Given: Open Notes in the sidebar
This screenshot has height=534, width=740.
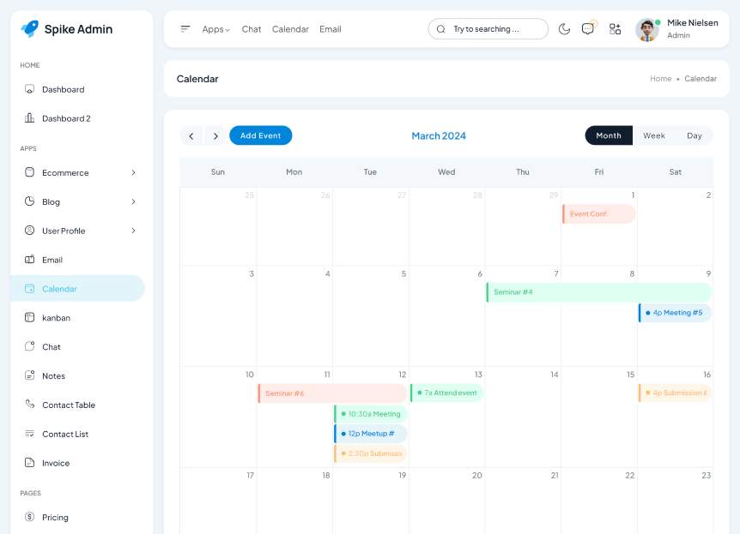Looking at the screenshot, I should coord(53,376).
